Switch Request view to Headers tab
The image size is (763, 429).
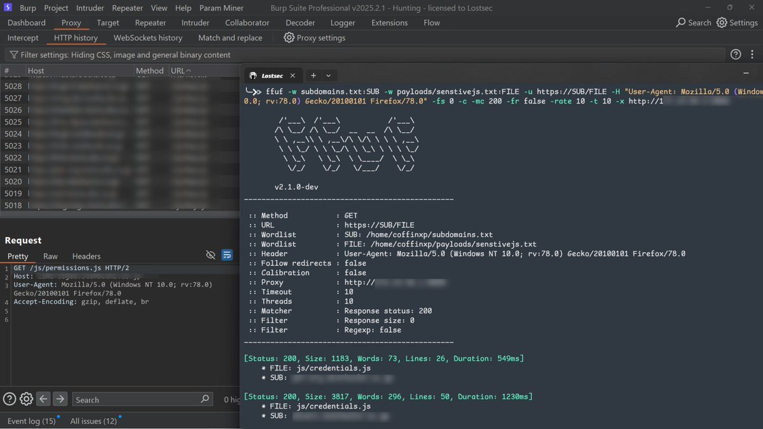[x=86, y=256]
